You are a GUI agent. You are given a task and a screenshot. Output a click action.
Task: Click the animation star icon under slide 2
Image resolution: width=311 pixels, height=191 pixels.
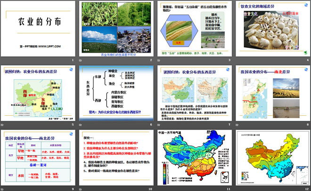click(x=80, y=60)
